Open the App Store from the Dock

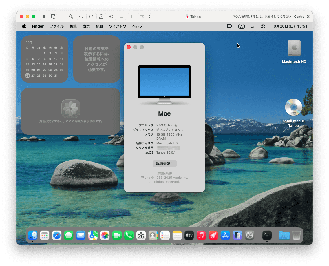(x=225, y=235)
